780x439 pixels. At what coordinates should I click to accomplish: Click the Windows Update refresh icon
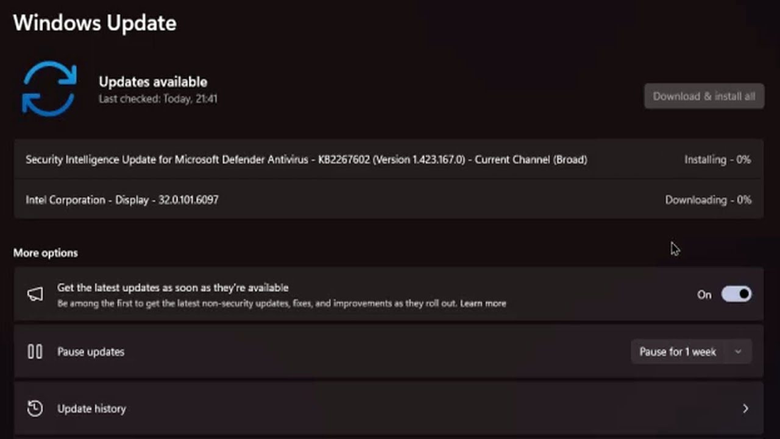coord(49,88)
